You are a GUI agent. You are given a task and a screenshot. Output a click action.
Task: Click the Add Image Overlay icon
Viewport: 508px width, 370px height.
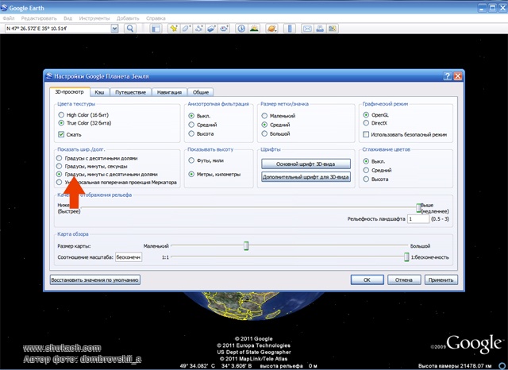pyautogui.click(x=211, y=29)
